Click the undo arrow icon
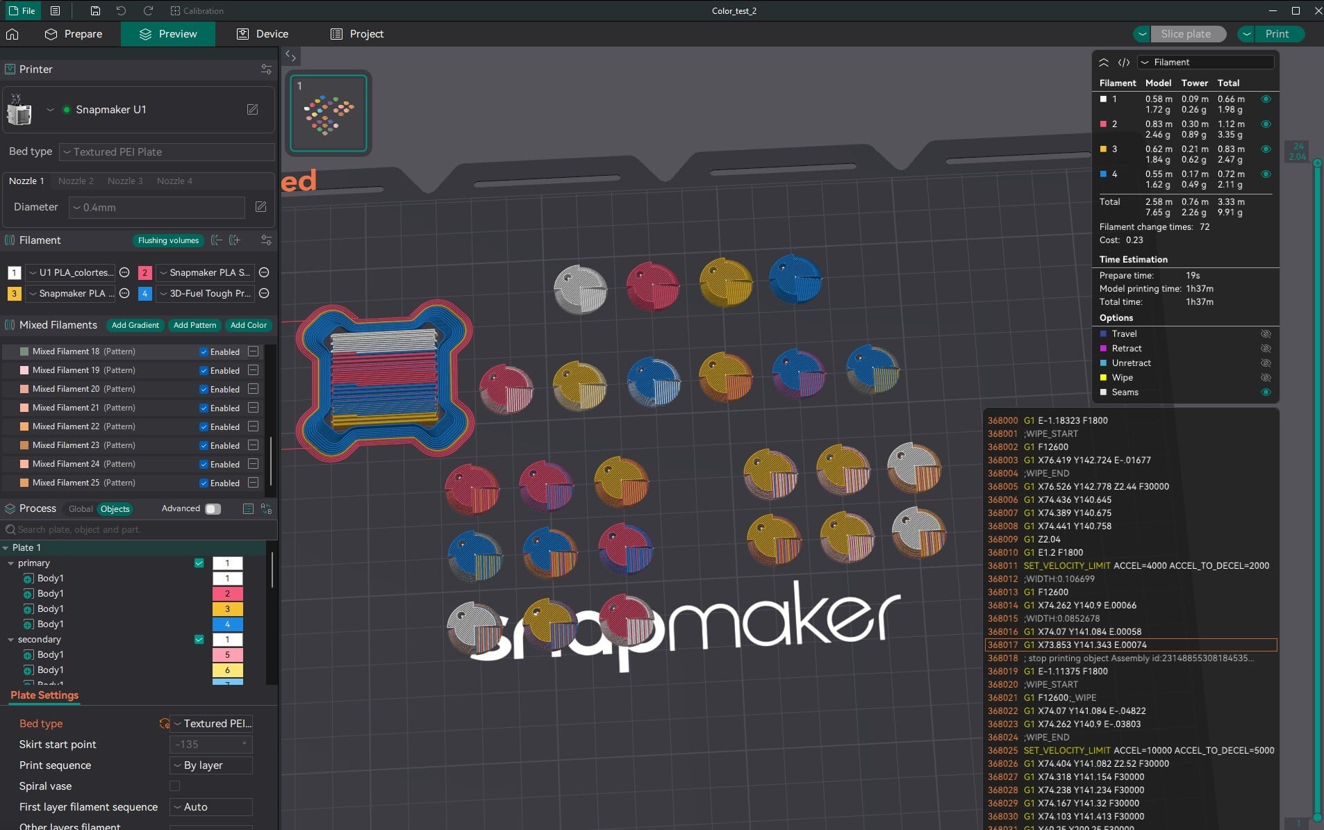The image size is (1324, 830). tap(121, 10)
